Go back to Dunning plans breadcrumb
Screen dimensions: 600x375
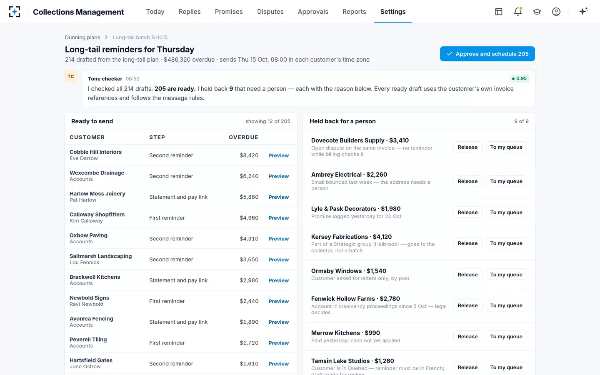coord(82,37)
